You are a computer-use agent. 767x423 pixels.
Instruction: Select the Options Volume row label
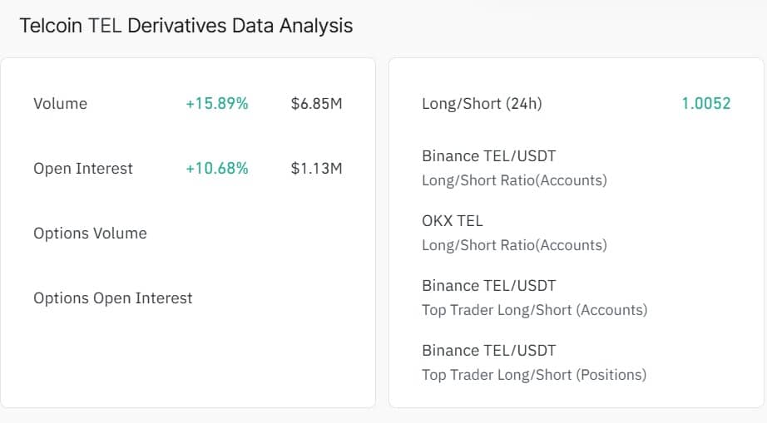pyautogui.click(x=90, y=234)
